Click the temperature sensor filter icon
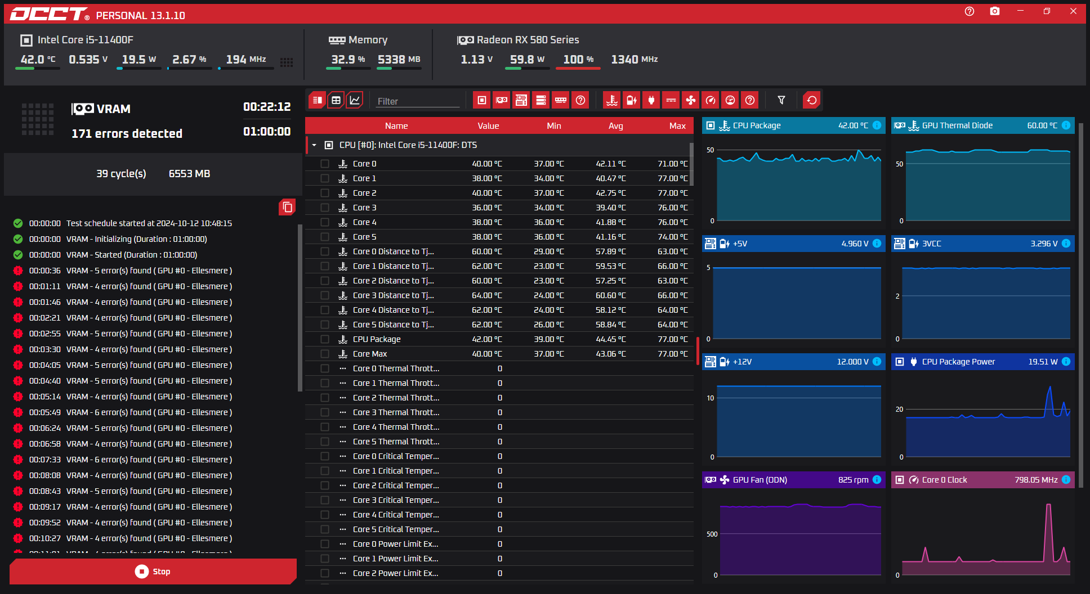The height and width of the screenshot is (594, 1090). point(611,100)
